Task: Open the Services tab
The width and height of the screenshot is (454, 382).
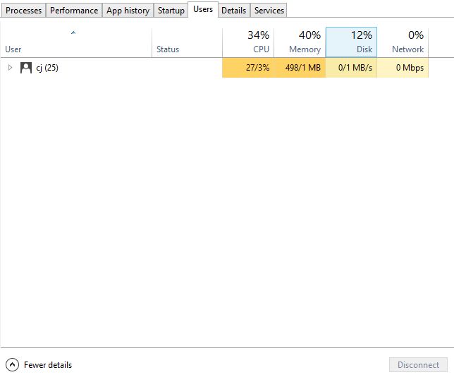Action: (x=269, y=11)
